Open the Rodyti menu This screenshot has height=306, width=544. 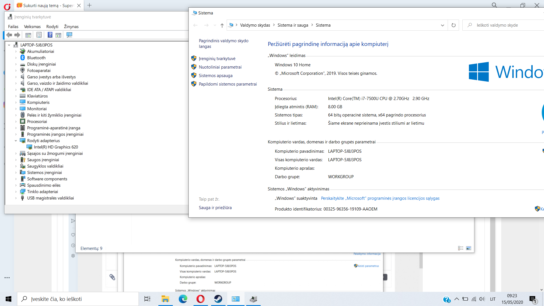(x=52, y=26)
